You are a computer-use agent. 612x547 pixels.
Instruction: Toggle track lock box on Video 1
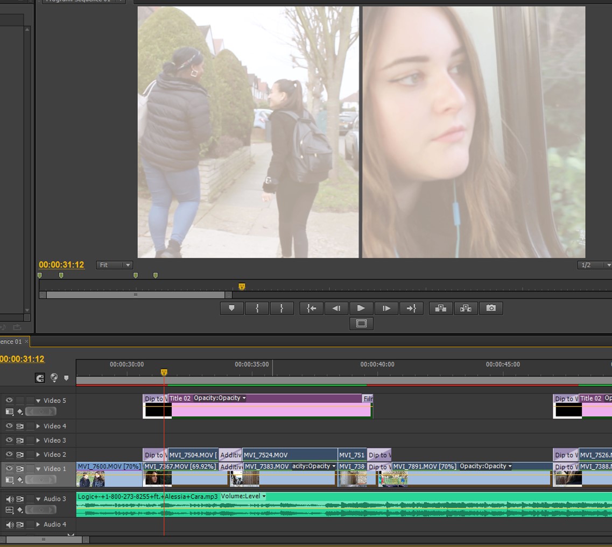(30, 468)
